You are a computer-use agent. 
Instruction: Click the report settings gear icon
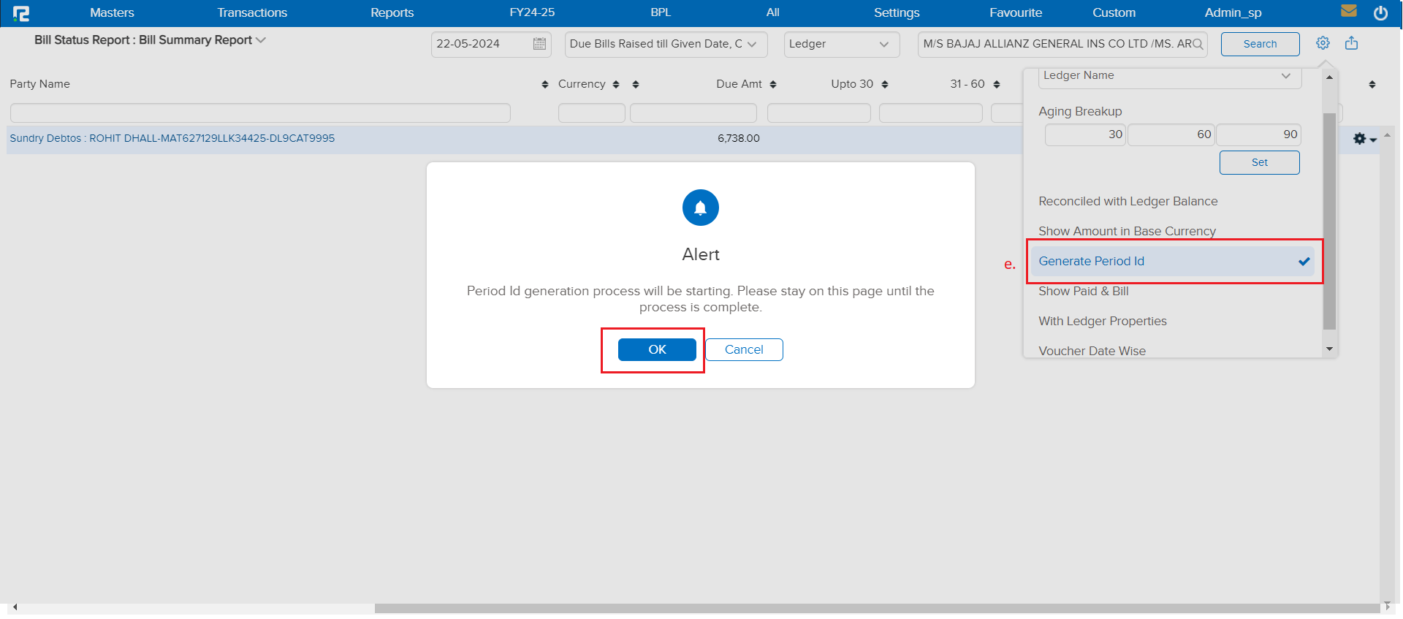point(1323,43)
